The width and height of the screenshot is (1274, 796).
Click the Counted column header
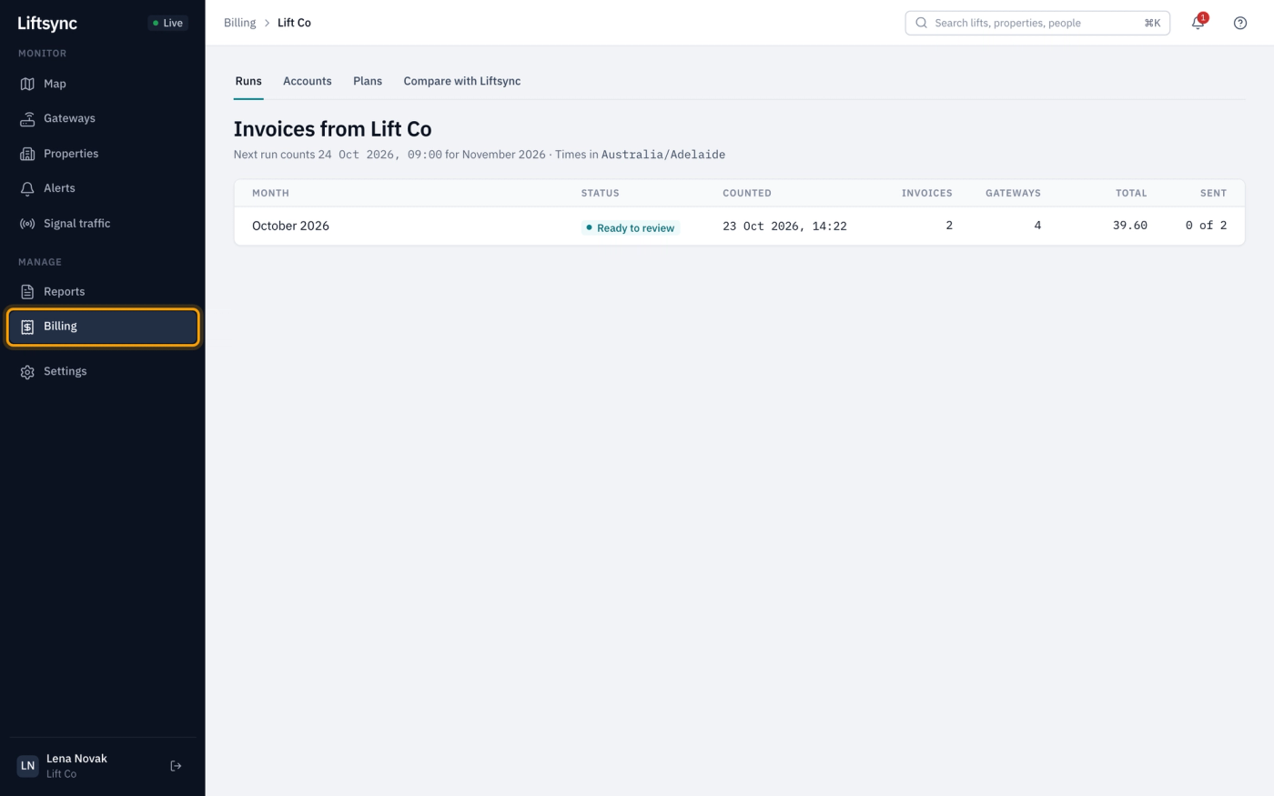click(x=747, y=193)
